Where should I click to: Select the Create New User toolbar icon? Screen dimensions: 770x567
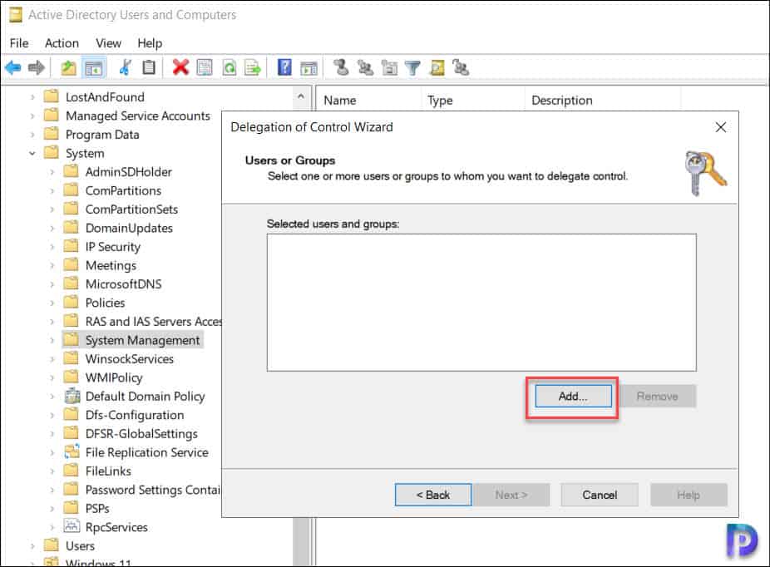click(x=342, y=67)
